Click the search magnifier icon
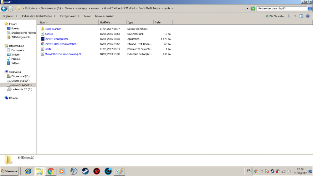313x176 pixels. pyautogui.click(x=310, y=8)
